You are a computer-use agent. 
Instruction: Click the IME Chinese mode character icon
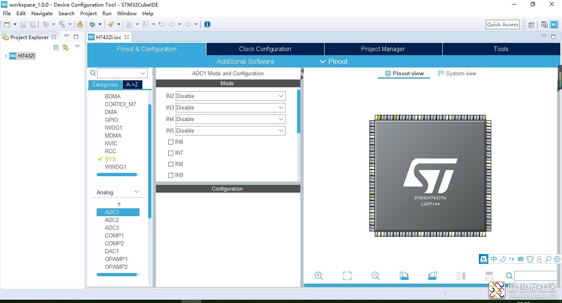click(x=494, y=259)
